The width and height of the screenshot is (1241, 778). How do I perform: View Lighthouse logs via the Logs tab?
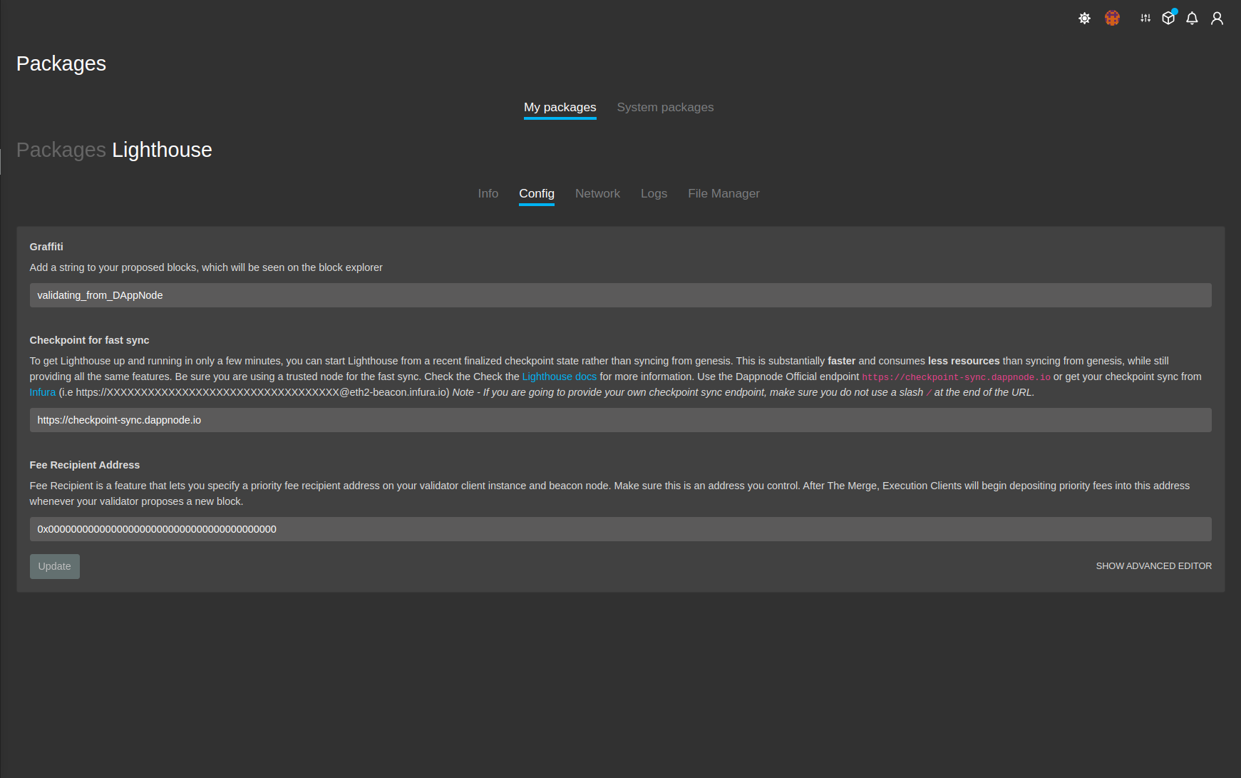[x=654, y=193]
